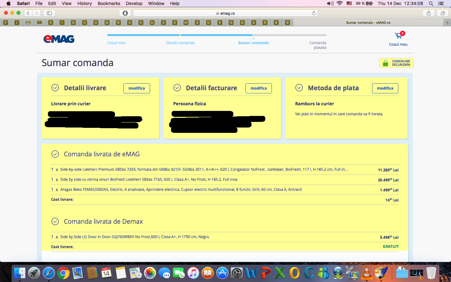Open the Wi-Fi status menu
451x282 pixels.
pos(340,3)
